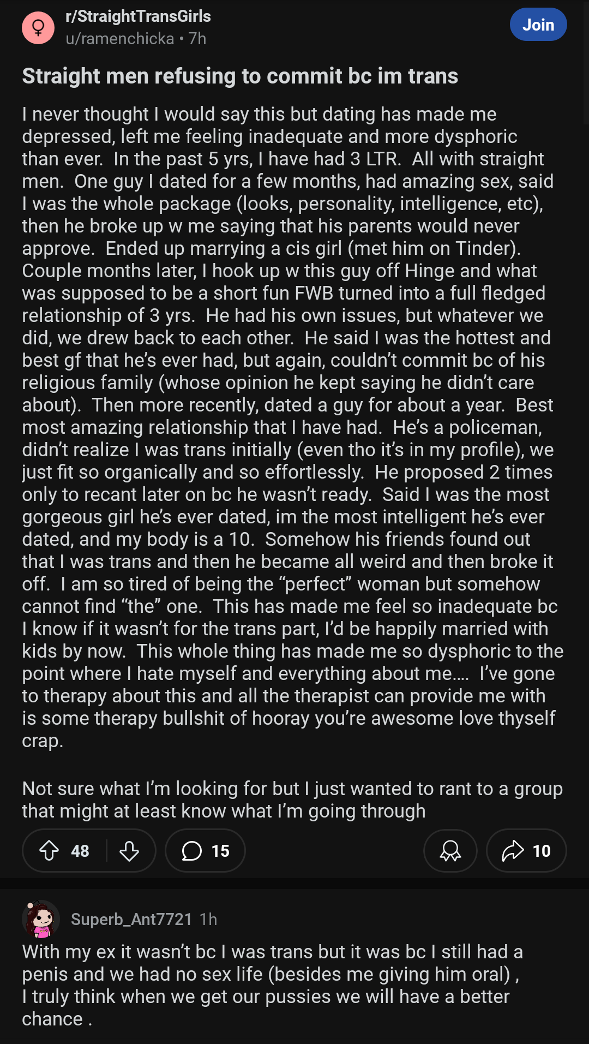Open u/ramenchicka's profile
589x1044 pixels.
(x=119, y=39)
